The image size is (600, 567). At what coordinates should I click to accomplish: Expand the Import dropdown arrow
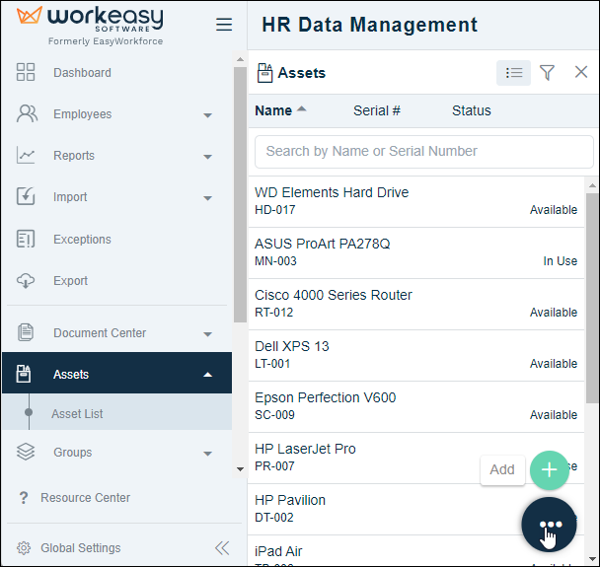pyautogui.click(x=208, y=197)
